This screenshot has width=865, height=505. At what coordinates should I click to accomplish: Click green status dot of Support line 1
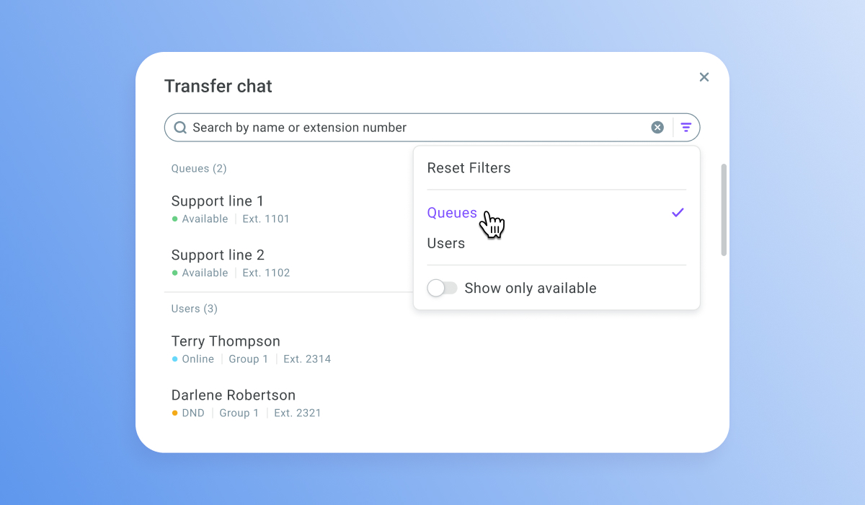[x=174, y=219]
